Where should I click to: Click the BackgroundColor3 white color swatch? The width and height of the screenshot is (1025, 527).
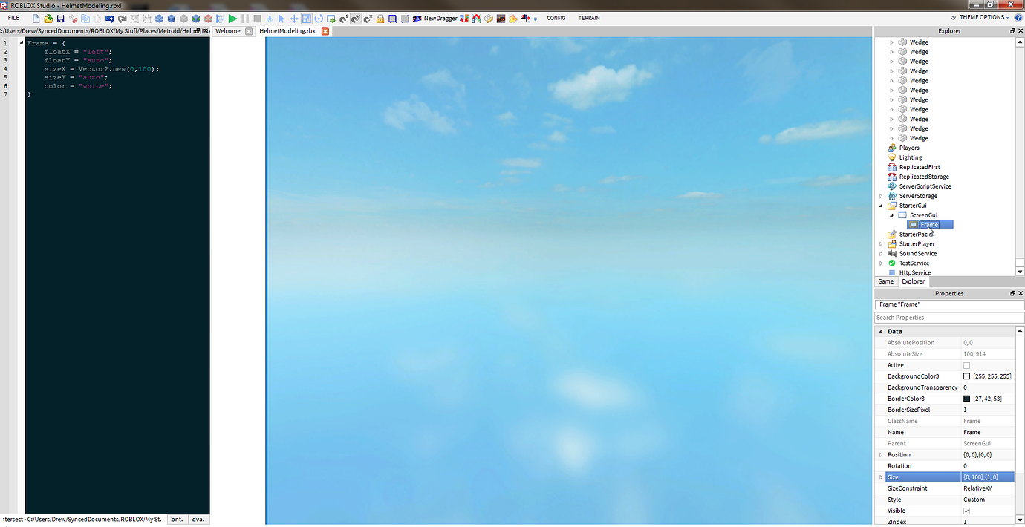coord(967,376)
